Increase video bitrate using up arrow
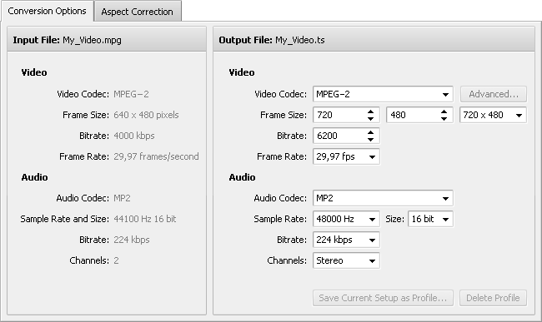The image size is (542, 322). click(x=370, y=132)
